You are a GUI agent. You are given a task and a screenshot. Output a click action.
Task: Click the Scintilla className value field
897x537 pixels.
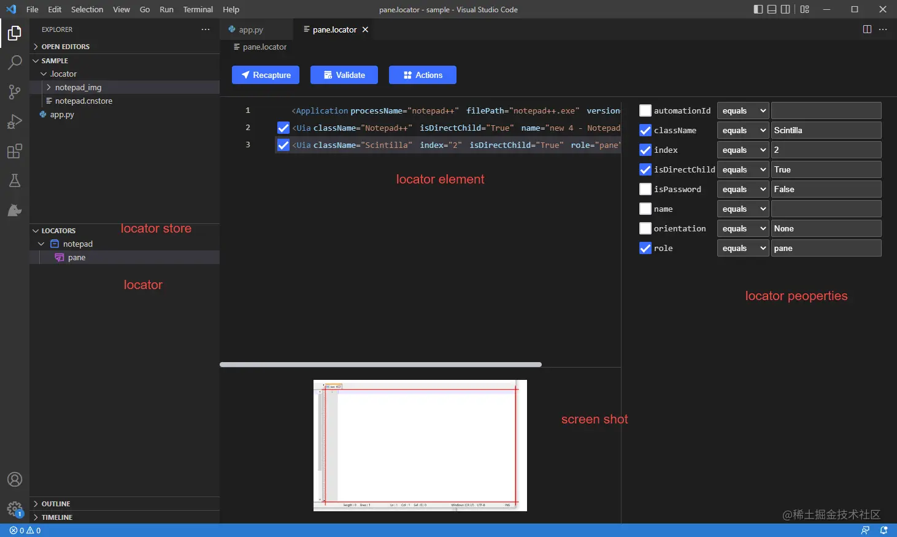pos(826,130)
